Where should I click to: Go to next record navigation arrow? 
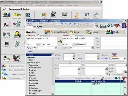(70, 23)
